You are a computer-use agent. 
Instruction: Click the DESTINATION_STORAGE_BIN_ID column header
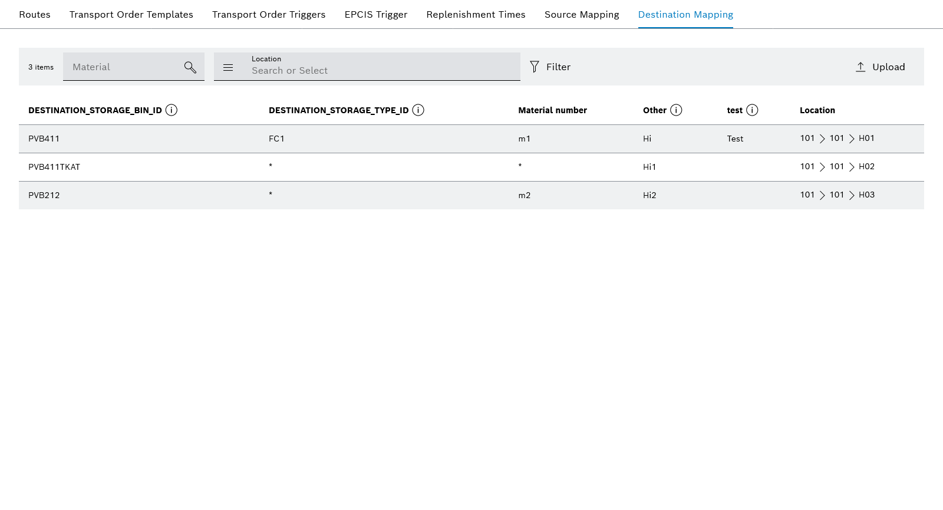(95, 110)
